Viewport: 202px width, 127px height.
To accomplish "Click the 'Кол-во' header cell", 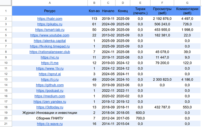I will click(x=94, y=11).
